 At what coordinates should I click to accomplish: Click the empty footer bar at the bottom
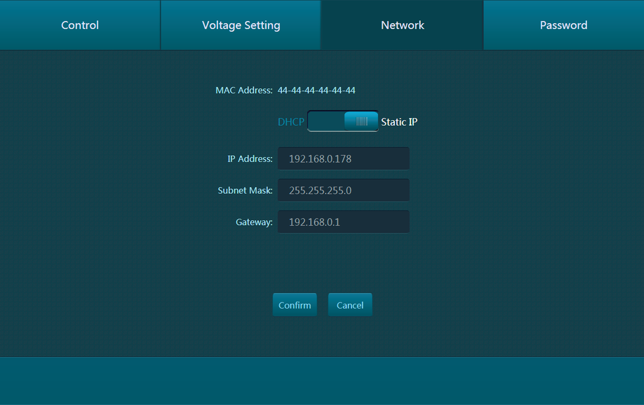click(322, 380)
